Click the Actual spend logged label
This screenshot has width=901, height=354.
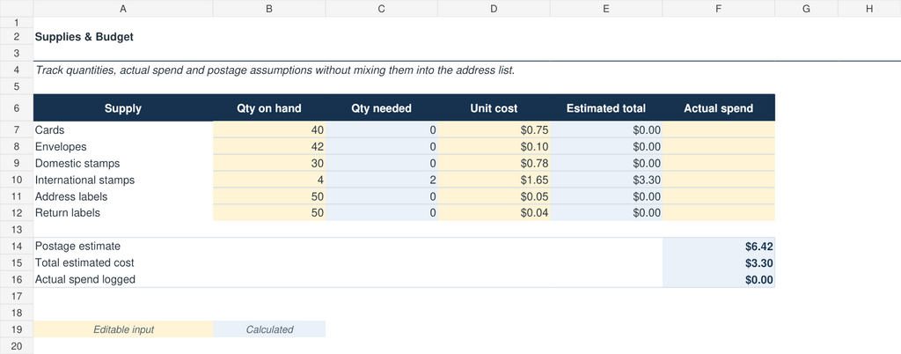(85, 279)
